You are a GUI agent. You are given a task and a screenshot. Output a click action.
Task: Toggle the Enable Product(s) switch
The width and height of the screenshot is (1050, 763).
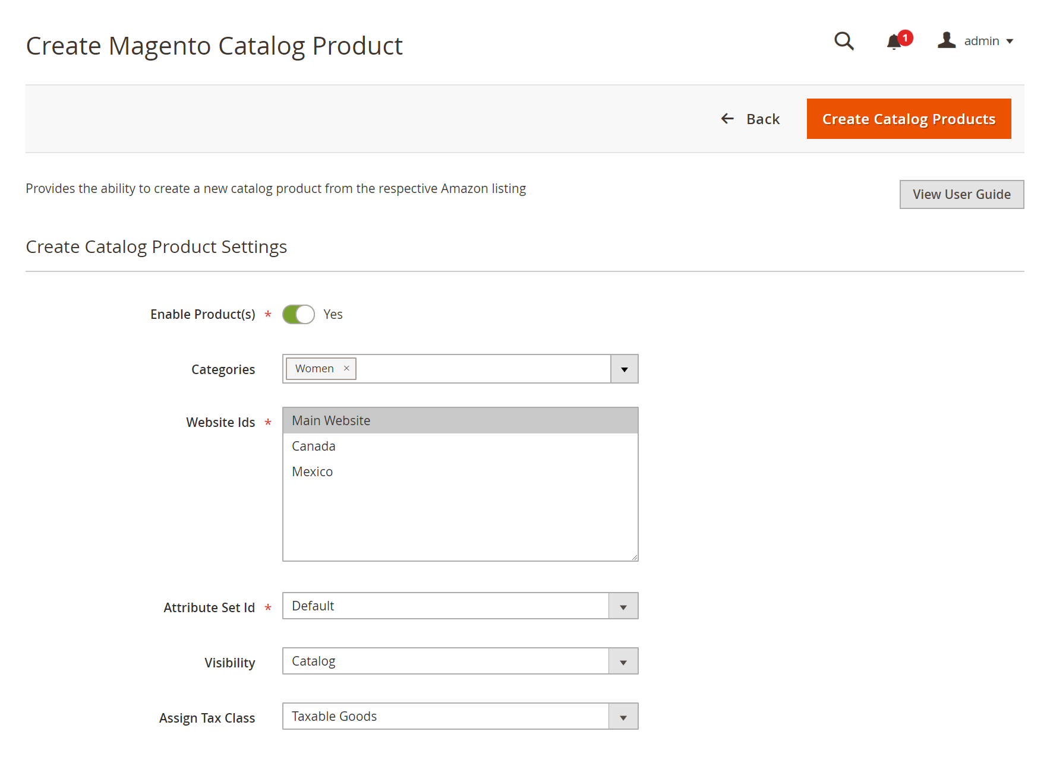pos(298,314)
